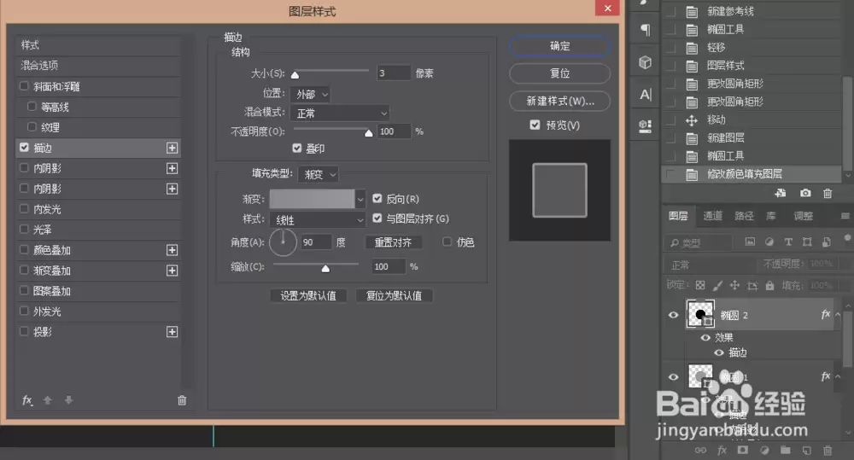Open the 混合模式 dropdown
The image size is (854, 460).
click(x=340, y=114)
